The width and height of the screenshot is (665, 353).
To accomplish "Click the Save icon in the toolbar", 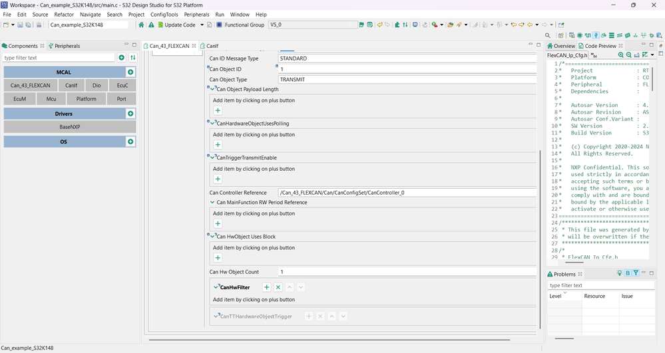I will (x=20, y=25).
